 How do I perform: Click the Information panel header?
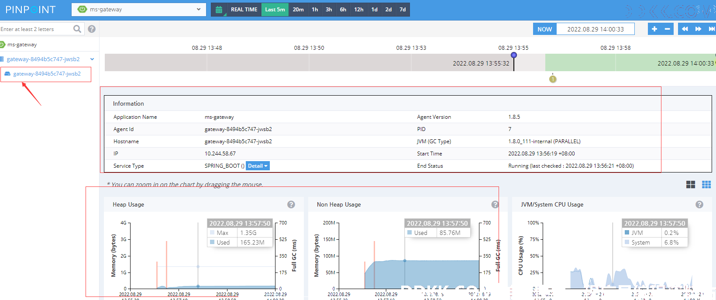pyautogui.click(x=128, y=103)
